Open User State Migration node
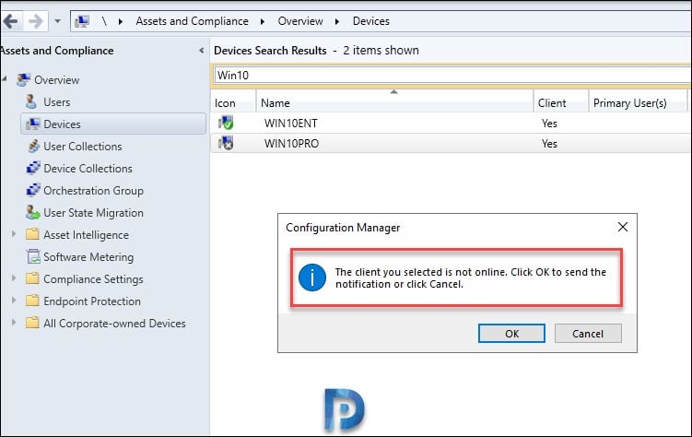This screenshot has width=692, height=437. [93, 212]
